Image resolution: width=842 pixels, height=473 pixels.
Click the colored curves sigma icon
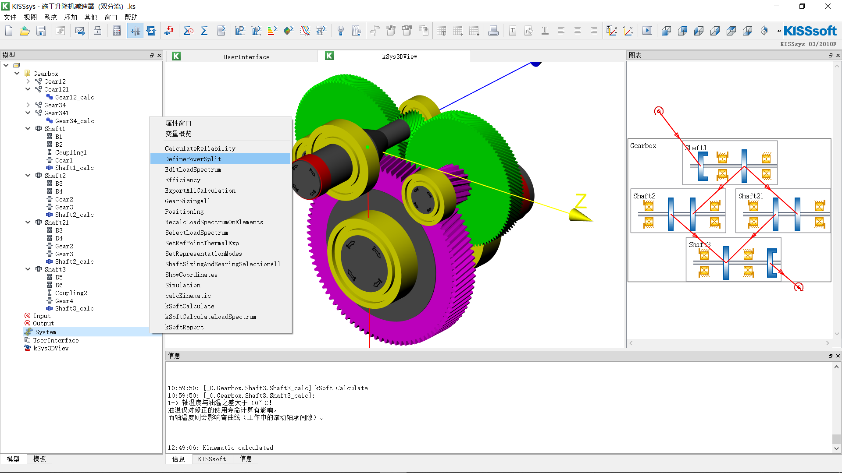(x=305, y=31)
